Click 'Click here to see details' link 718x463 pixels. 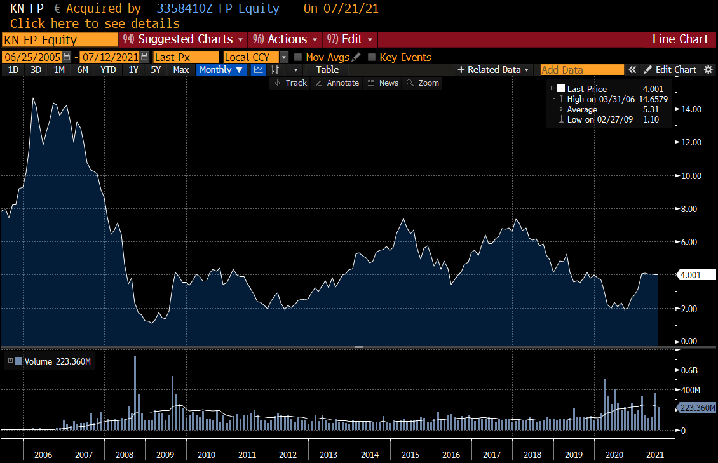[x=95, y=23]
